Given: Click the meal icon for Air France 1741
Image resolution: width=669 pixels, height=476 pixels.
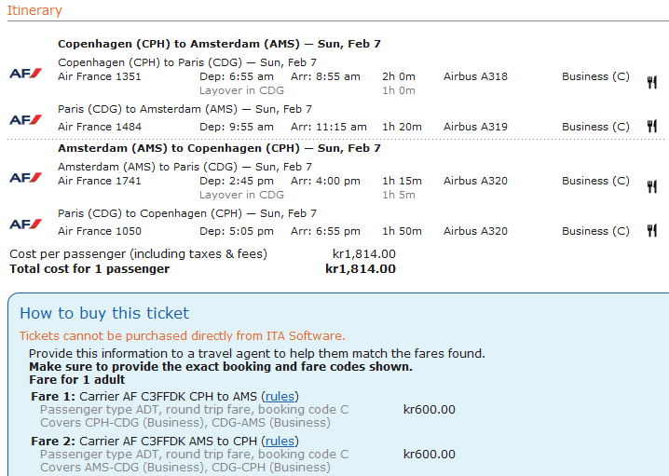Looking at the screenshot, I should coord(652,186).
